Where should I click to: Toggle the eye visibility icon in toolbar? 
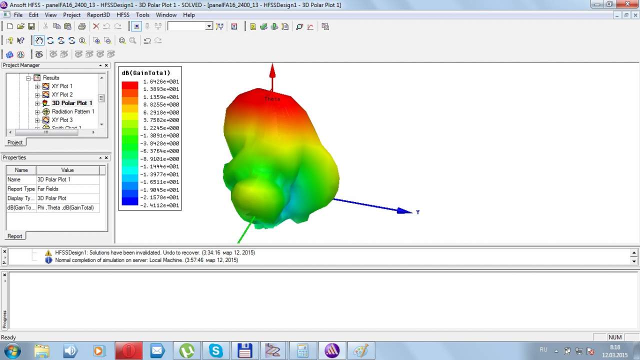pos(39,54)
